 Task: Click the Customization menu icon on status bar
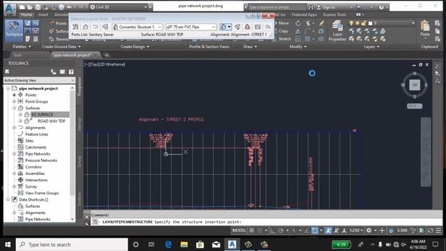pos(438,230)
